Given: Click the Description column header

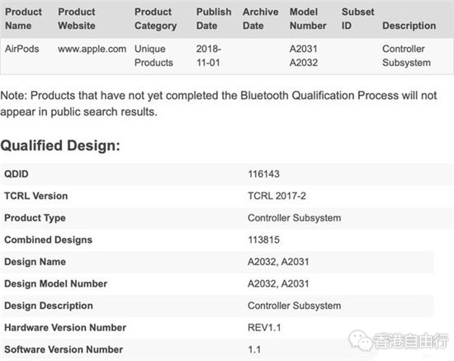Looking at the screenshot, I should coord(409,26).
